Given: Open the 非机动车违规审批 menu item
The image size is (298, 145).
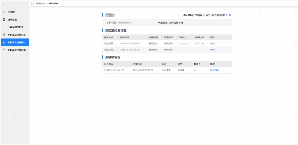Looking at the screenshot, I should (17, 50).
